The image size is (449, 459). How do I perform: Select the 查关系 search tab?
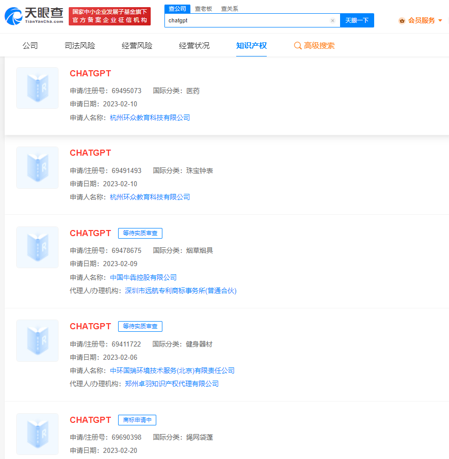point(230,9)
